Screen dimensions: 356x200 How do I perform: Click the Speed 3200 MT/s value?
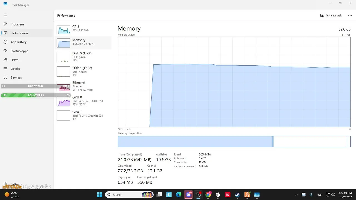coord(205,154)
